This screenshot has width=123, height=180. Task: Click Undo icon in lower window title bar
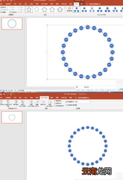(4, 94)
